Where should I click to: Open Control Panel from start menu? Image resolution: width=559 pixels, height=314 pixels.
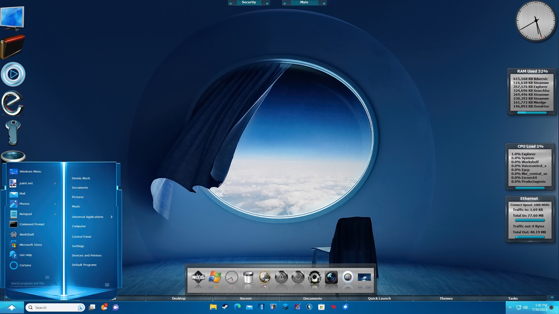pos(82,237)
